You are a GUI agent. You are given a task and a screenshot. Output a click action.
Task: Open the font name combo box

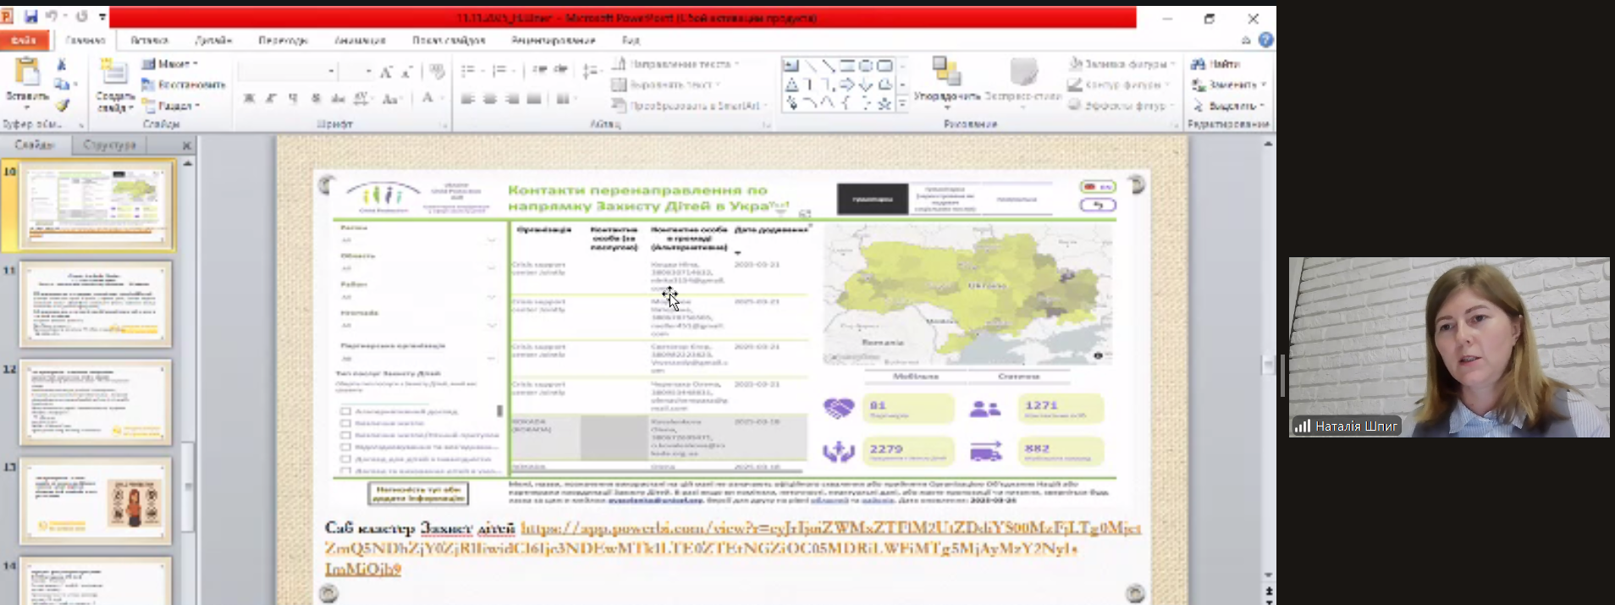tap(288, 71)
